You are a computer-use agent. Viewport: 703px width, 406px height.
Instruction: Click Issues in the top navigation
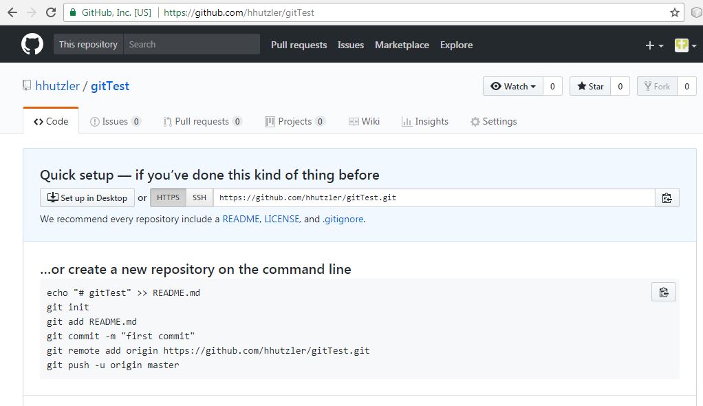(351, 45)
